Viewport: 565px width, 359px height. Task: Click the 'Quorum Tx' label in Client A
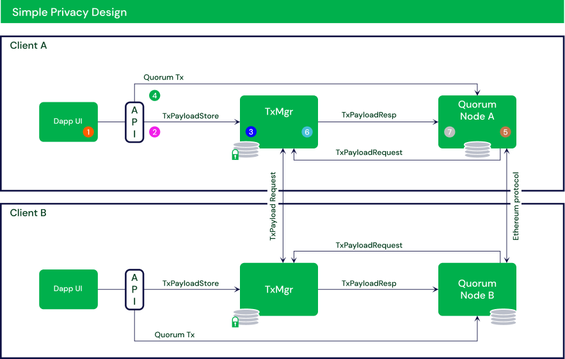tap(164, 77)
